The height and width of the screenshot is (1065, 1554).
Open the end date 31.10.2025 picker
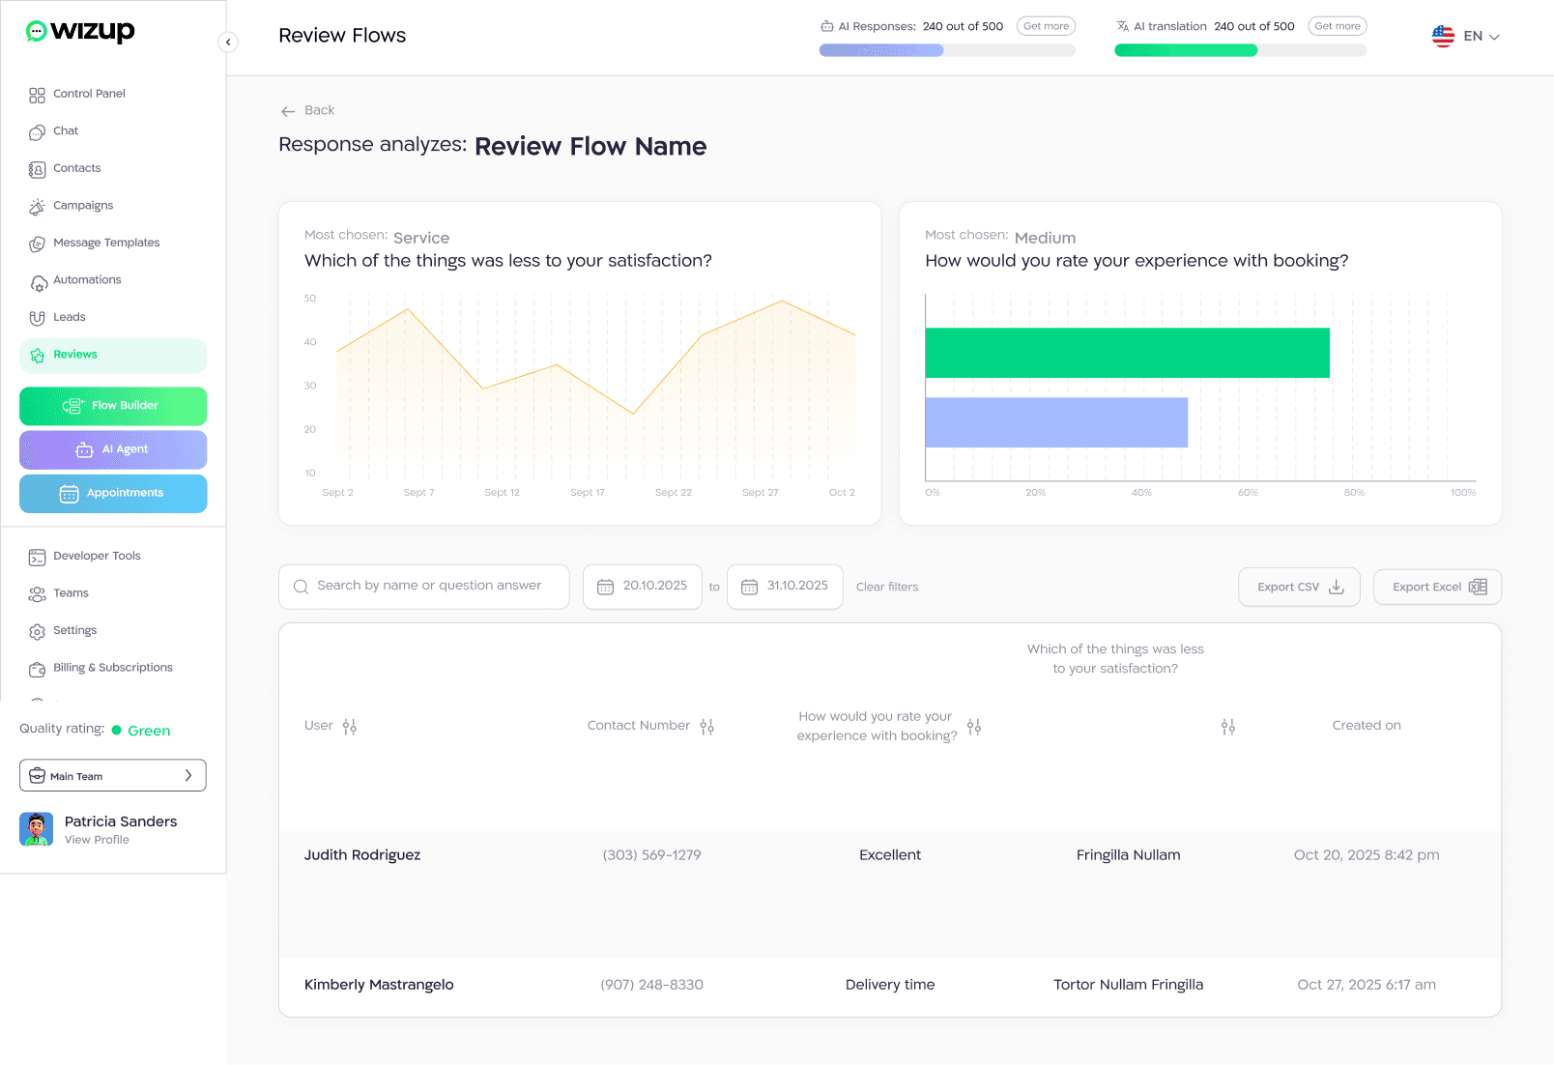click(785, 587)
